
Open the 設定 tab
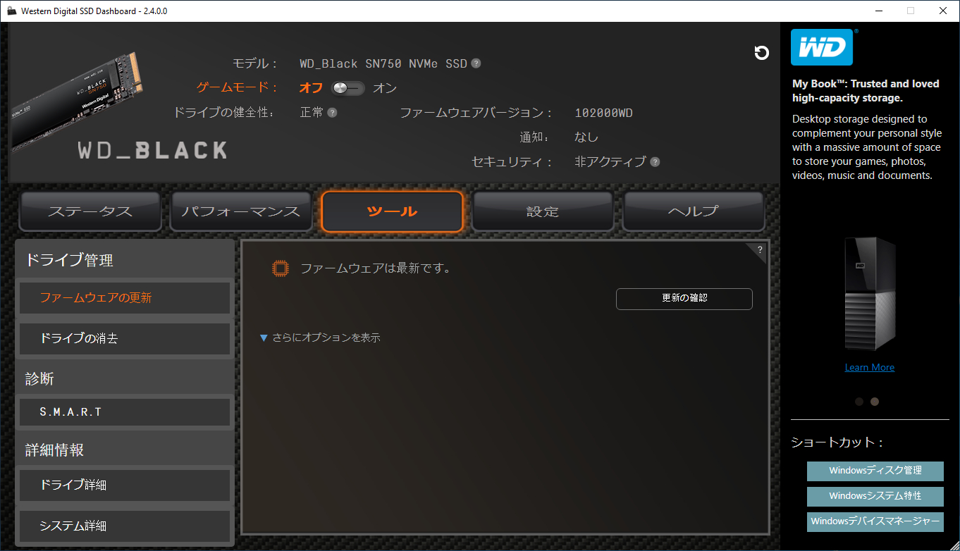pos(543,211)
